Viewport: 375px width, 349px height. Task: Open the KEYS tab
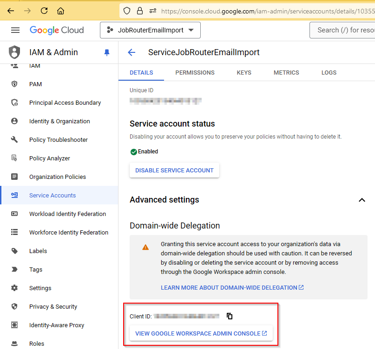pos(244,73)
